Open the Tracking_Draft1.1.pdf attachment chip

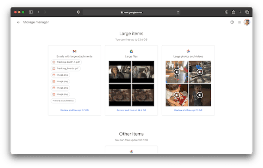pos(66,62)
